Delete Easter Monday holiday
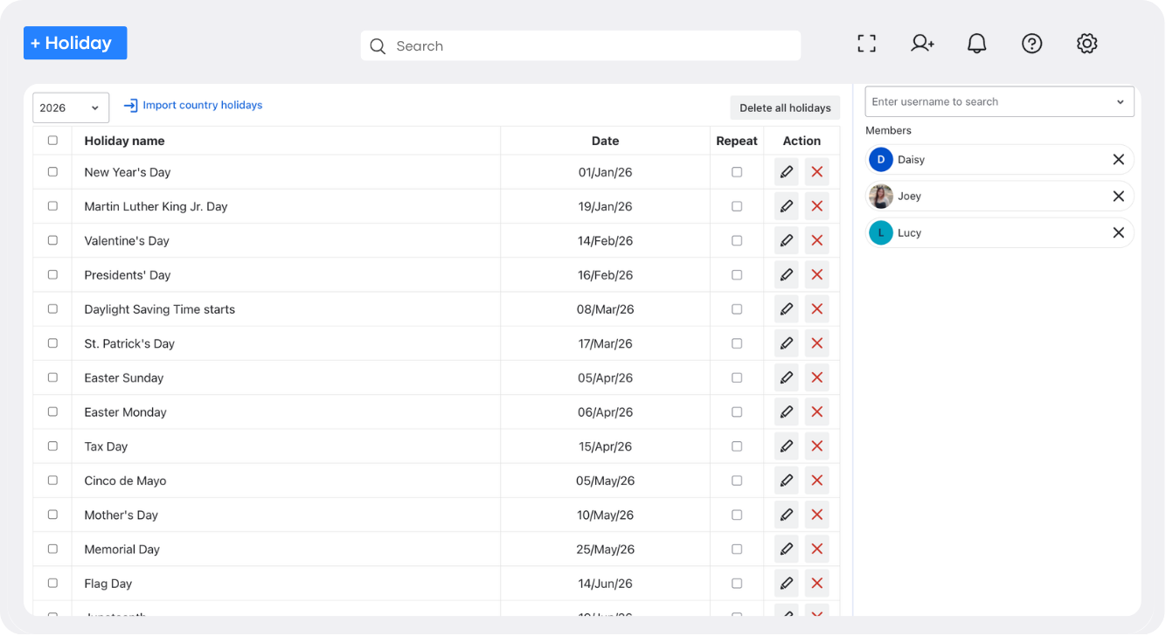1166x636 pixels. pyautogui.click(x=817, y=411)
